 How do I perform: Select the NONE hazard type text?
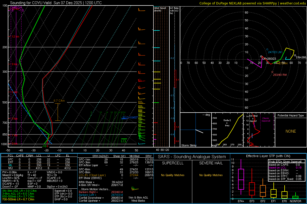click(x=291, y=131)
